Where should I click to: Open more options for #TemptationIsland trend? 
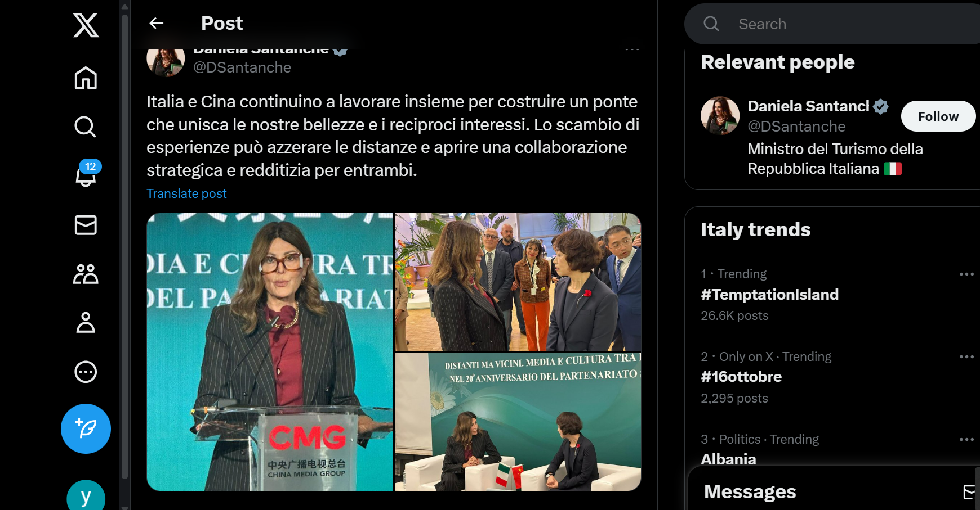[x=966, y=274]
